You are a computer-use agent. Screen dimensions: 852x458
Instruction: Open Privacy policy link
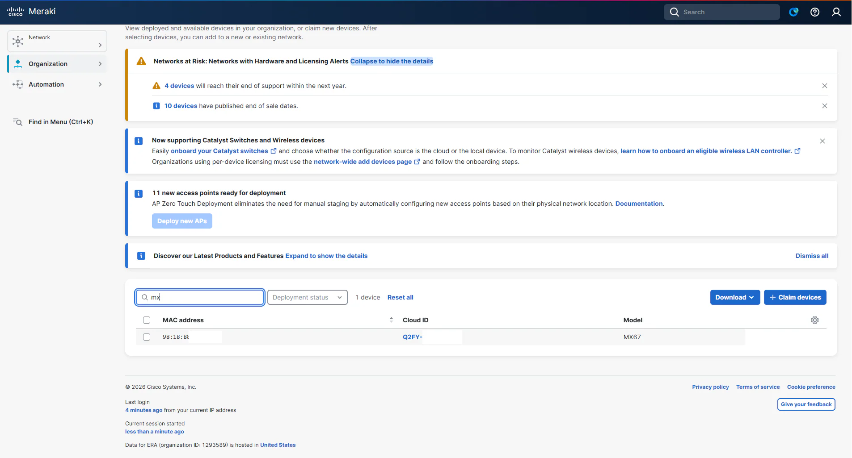click(x=711, y=387)
